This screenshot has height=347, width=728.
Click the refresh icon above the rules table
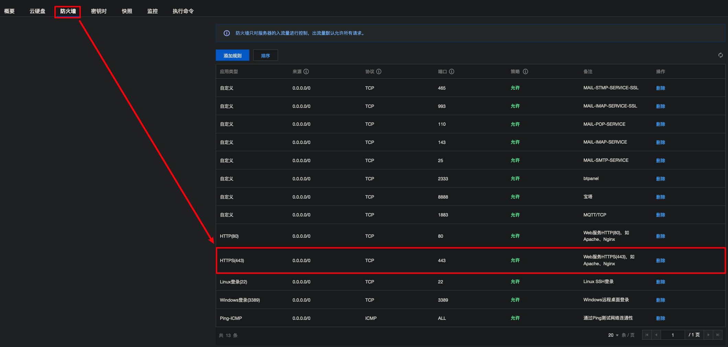click(720, 55)
